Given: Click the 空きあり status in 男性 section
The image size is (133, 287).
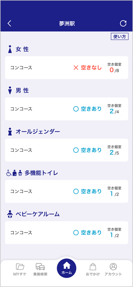Looking at the screenshot, I should coord(87,109).
